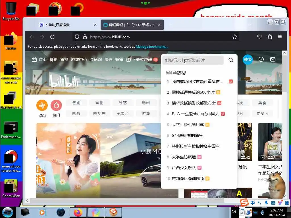Open the bilibili messages envelope icon
The height and width of the screenshot is (218, 291).
[x=273, y=60]
